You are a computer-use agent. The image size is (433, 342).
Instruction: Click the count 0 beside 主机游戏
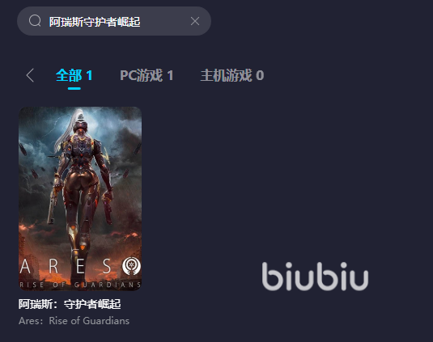coord(260,75)
